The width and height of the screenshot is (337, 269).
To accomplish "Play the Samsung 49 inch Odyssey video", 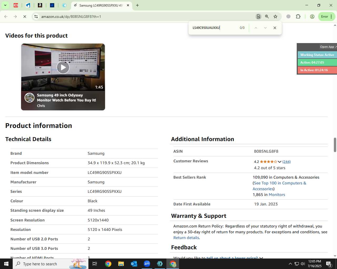I will point(63,68).
